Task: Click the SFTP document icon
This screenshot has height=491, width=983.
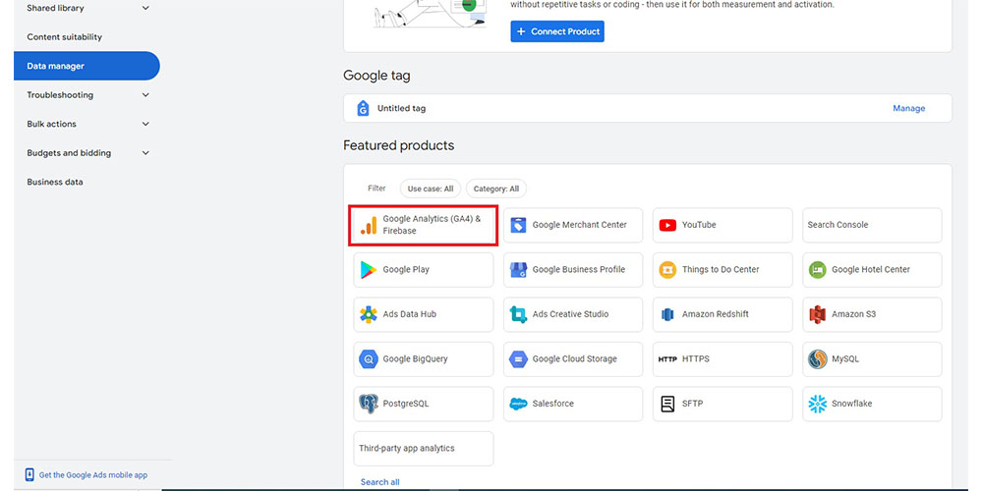Action: click(667, 404)
